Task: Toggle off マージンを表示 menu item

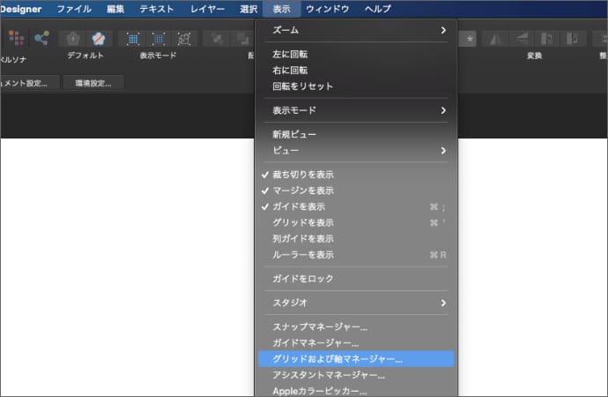Action: (x=303, y=191)
